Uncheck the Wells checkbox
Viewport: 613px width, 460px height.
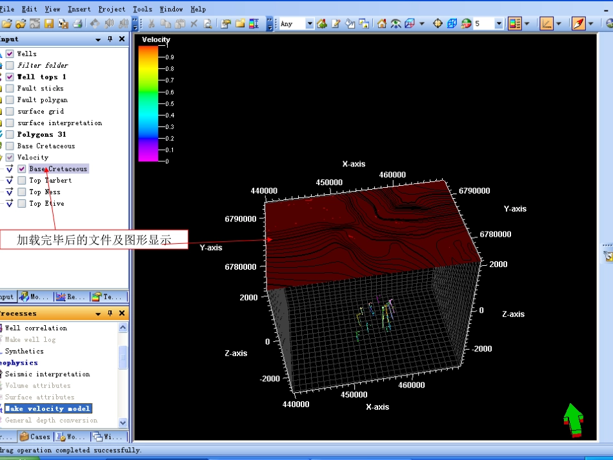pos(10,54)
